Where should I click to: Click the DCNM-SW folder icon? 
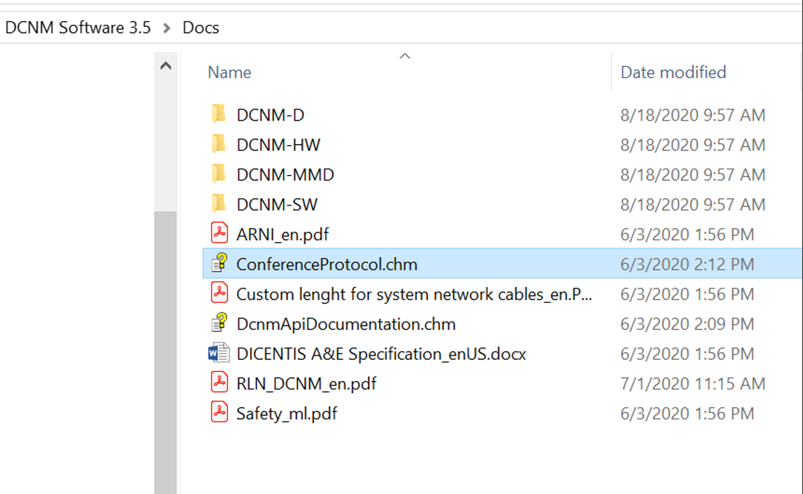(218, 204)
